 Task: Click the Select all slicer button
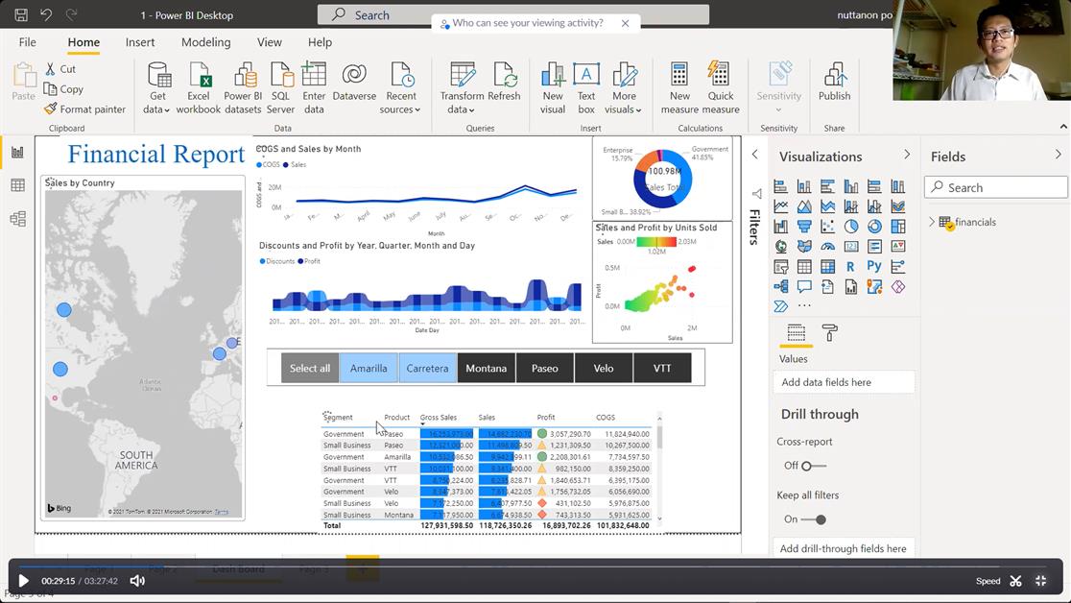pos(309,368)
